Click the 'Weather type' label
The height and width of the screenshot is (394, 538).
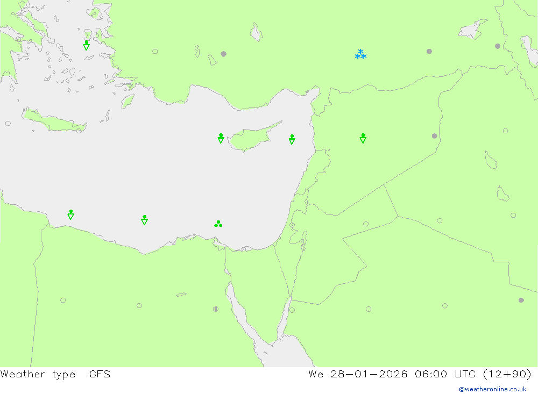pyautogui.click(x=38, y=374)
